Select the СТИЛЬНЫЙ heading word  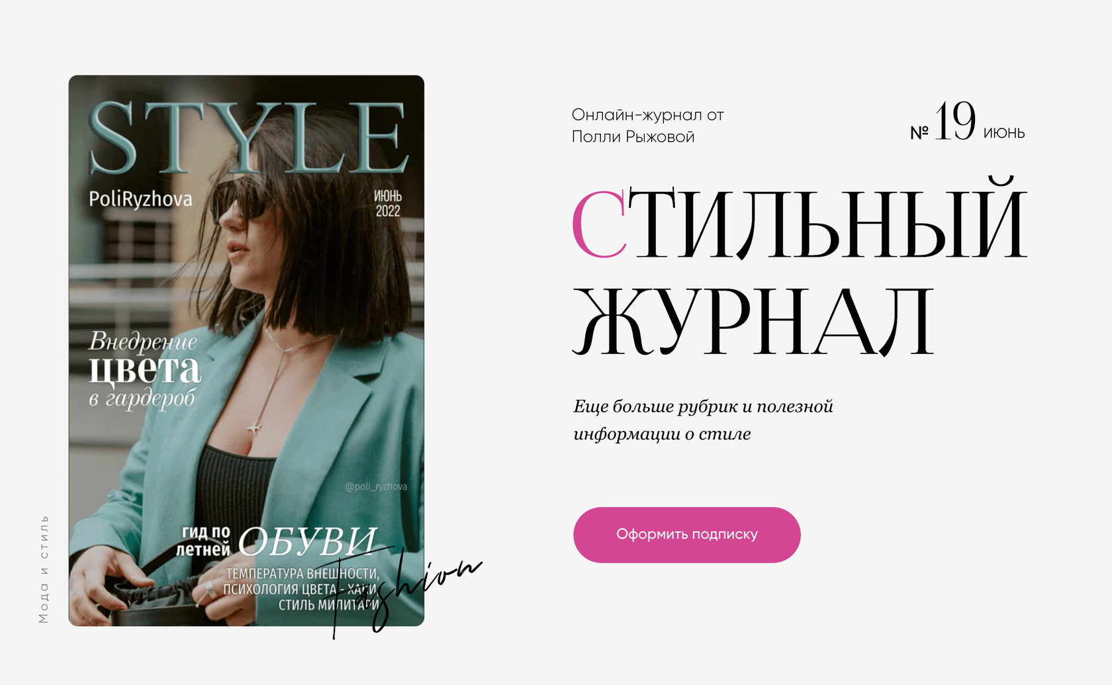(x=800, y=218)
